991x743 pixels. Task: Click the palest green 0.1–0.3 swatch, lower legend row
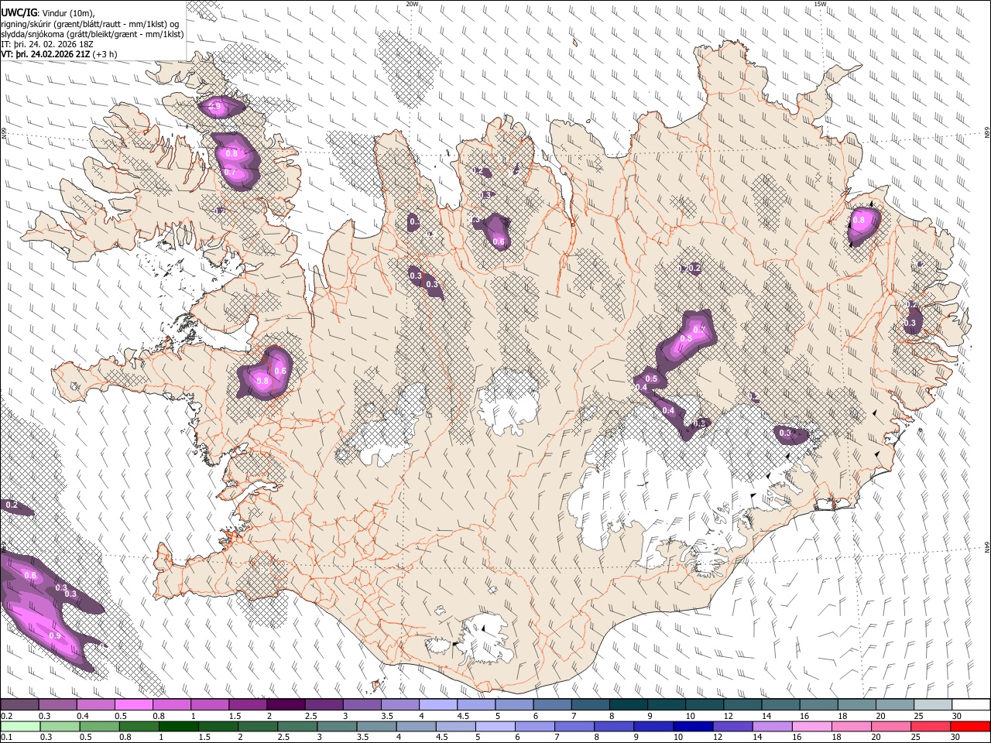[20, 726]
